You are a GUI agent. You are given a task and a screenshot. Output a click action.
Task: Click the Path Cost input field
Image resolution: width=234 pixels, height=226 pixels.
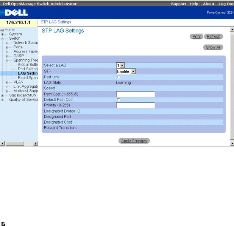[x=136, y=94]
